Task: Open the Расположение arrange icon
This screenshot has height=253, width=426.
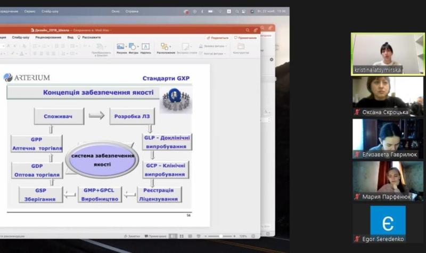Action: tap(165, 46)
